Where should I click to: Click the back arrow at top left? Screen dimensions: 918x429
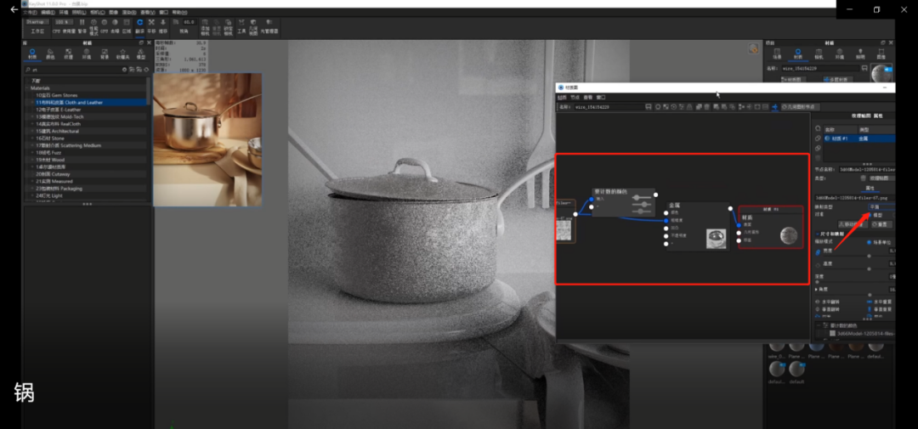[x=14, y=9]
